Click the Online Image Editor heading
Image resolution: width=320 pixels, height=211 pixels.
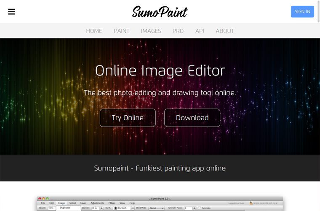[x=160, y=71]
